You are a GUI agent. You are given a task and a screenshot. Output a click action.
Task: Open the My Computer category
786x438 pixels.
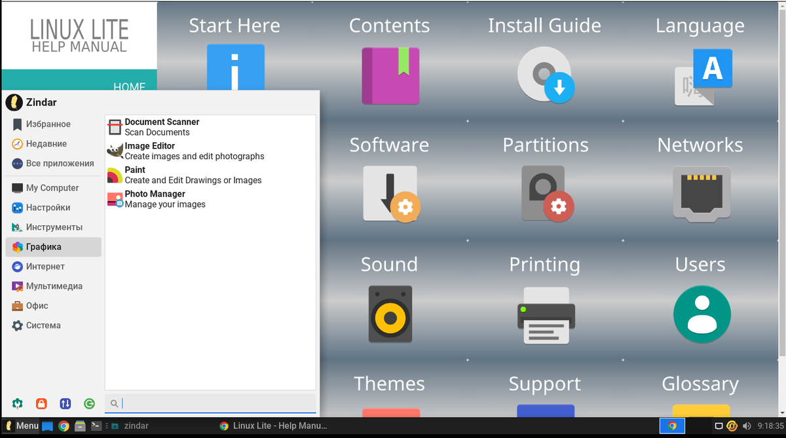[x=53, y=188]
